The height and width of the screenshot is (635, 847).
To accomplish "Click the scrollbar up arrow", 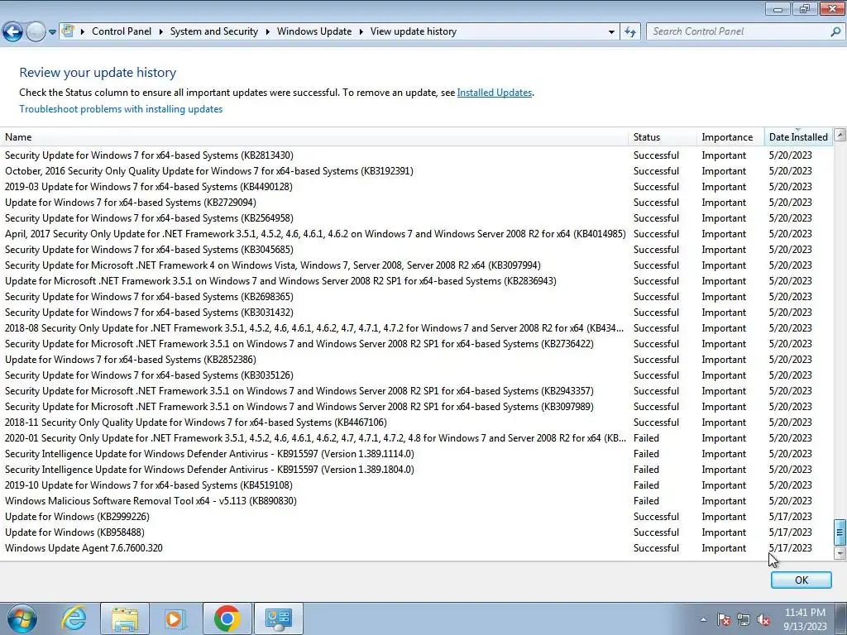I will tap(840, 135).
